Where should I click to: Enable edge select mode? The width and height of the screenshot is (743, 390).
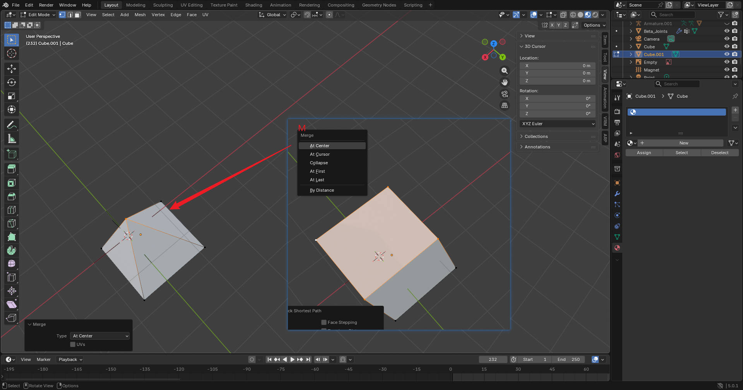(70, 15)
